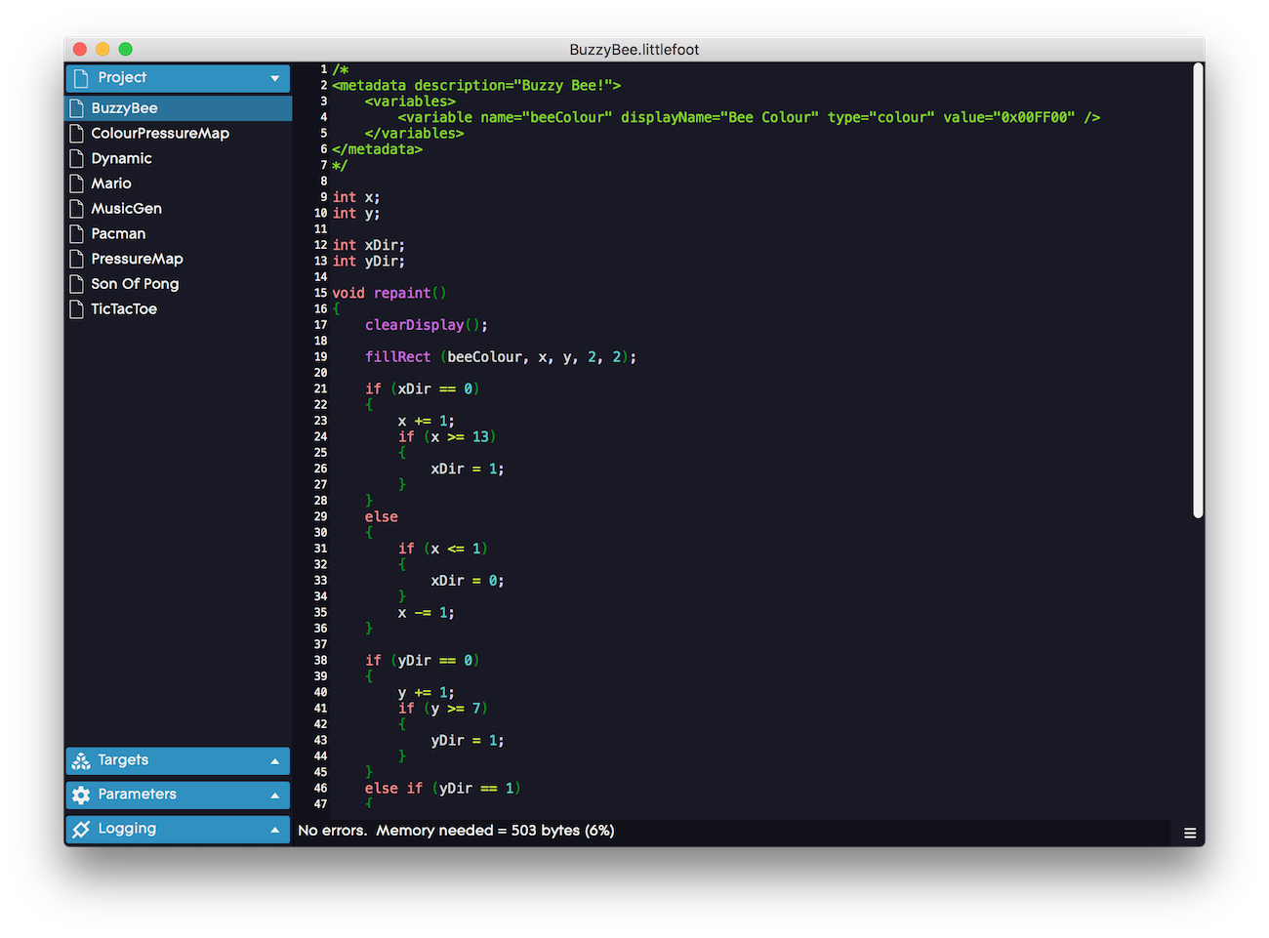Click the hamburger menu icon in status bar

pyautogui.click(x=1189, y=833)
